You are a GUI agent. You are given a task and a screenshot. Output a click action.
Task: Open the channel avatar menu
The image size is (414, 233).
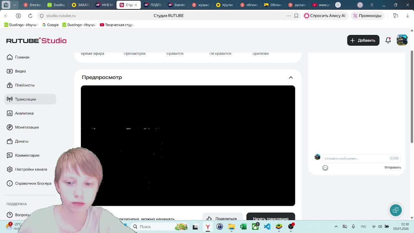402,40
